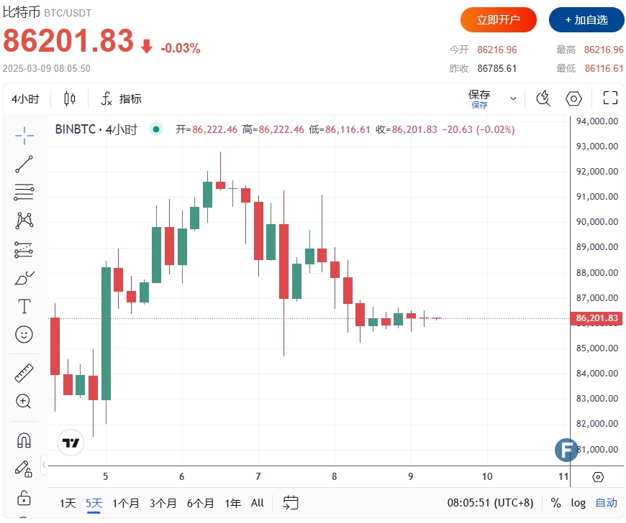
Task: Click the + 加自选 button
Action: coord(586,20)
